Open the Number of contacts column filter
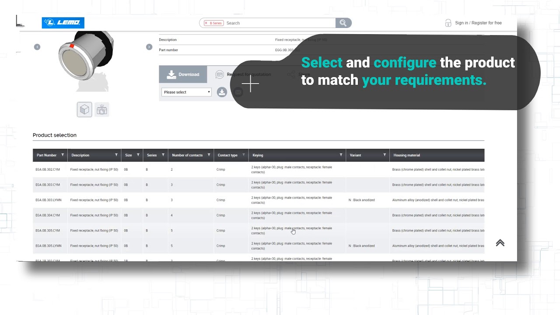The image size is (560, 315). 209,155
